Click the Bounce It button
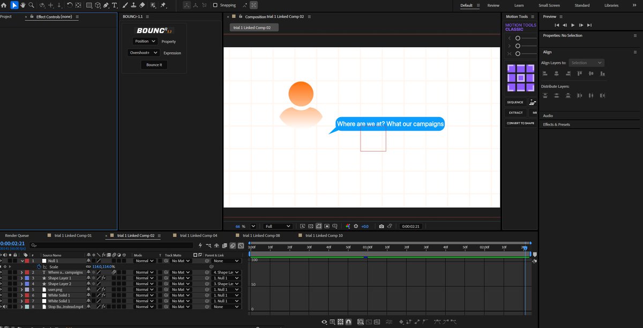Screen dimensions: 643x328 [x=154, y=64]
